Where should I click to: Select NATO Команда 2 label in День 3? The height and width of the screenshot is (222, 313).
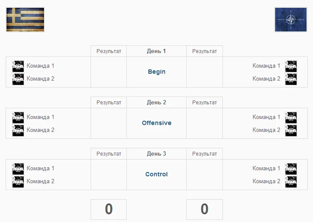[266, 181]
